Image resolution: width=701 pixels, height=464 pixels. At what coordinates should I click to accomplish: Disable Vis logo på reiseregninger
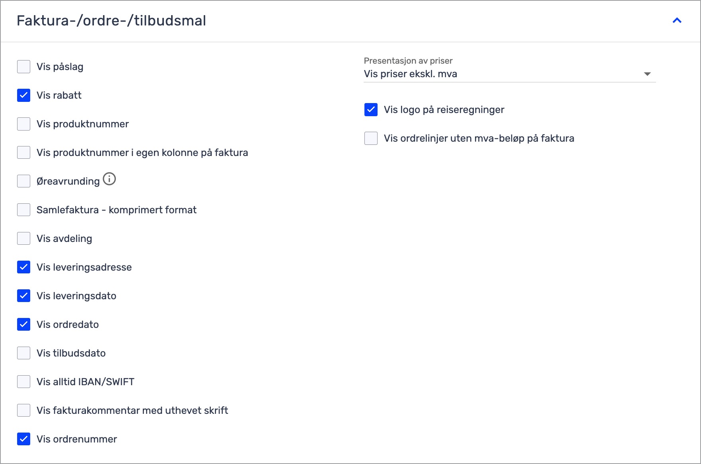371,110
